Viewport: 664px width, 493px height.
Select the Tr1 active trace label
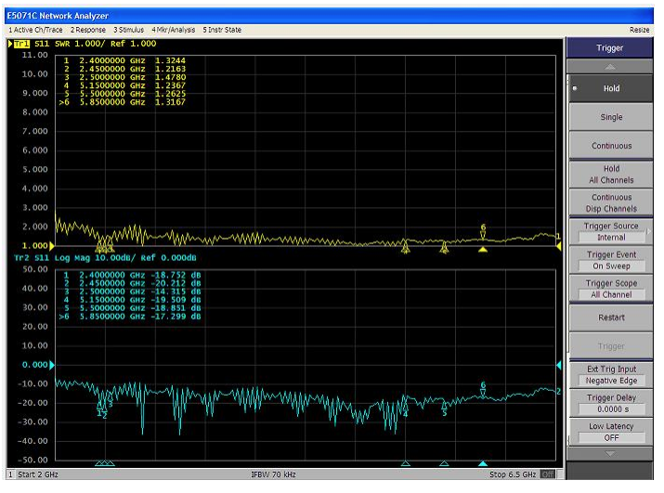22,44
